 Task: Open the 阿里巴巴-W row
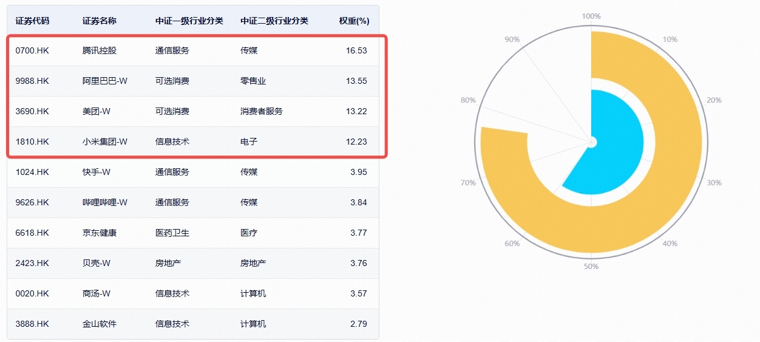tap(193, 81)
